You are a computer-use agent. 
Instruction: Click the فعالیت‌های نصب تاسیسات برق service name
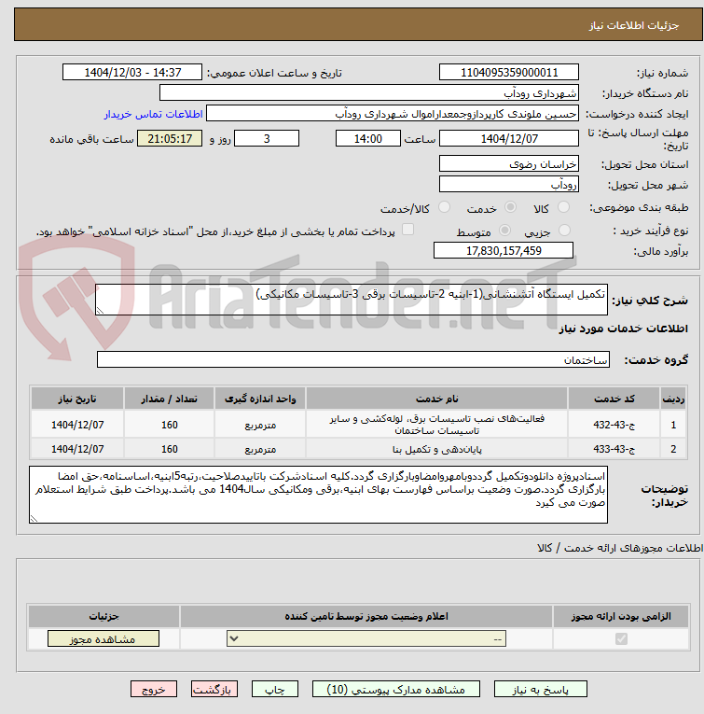436,425
